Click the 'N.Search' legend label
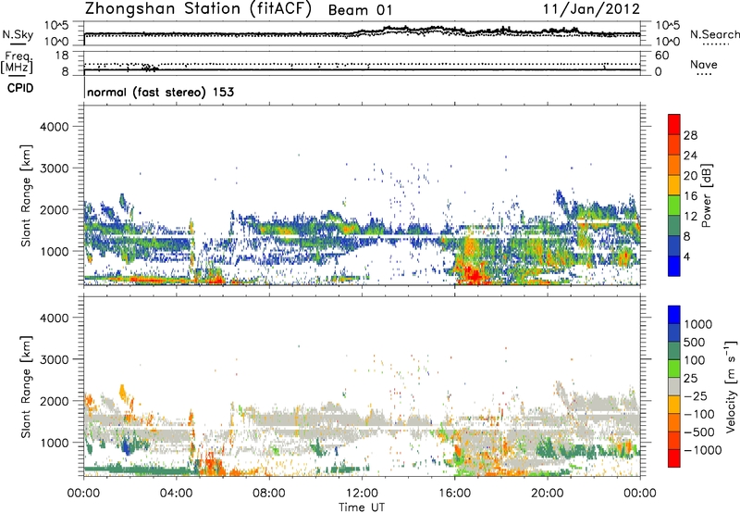The image size is (740, 513). [714, 34]
